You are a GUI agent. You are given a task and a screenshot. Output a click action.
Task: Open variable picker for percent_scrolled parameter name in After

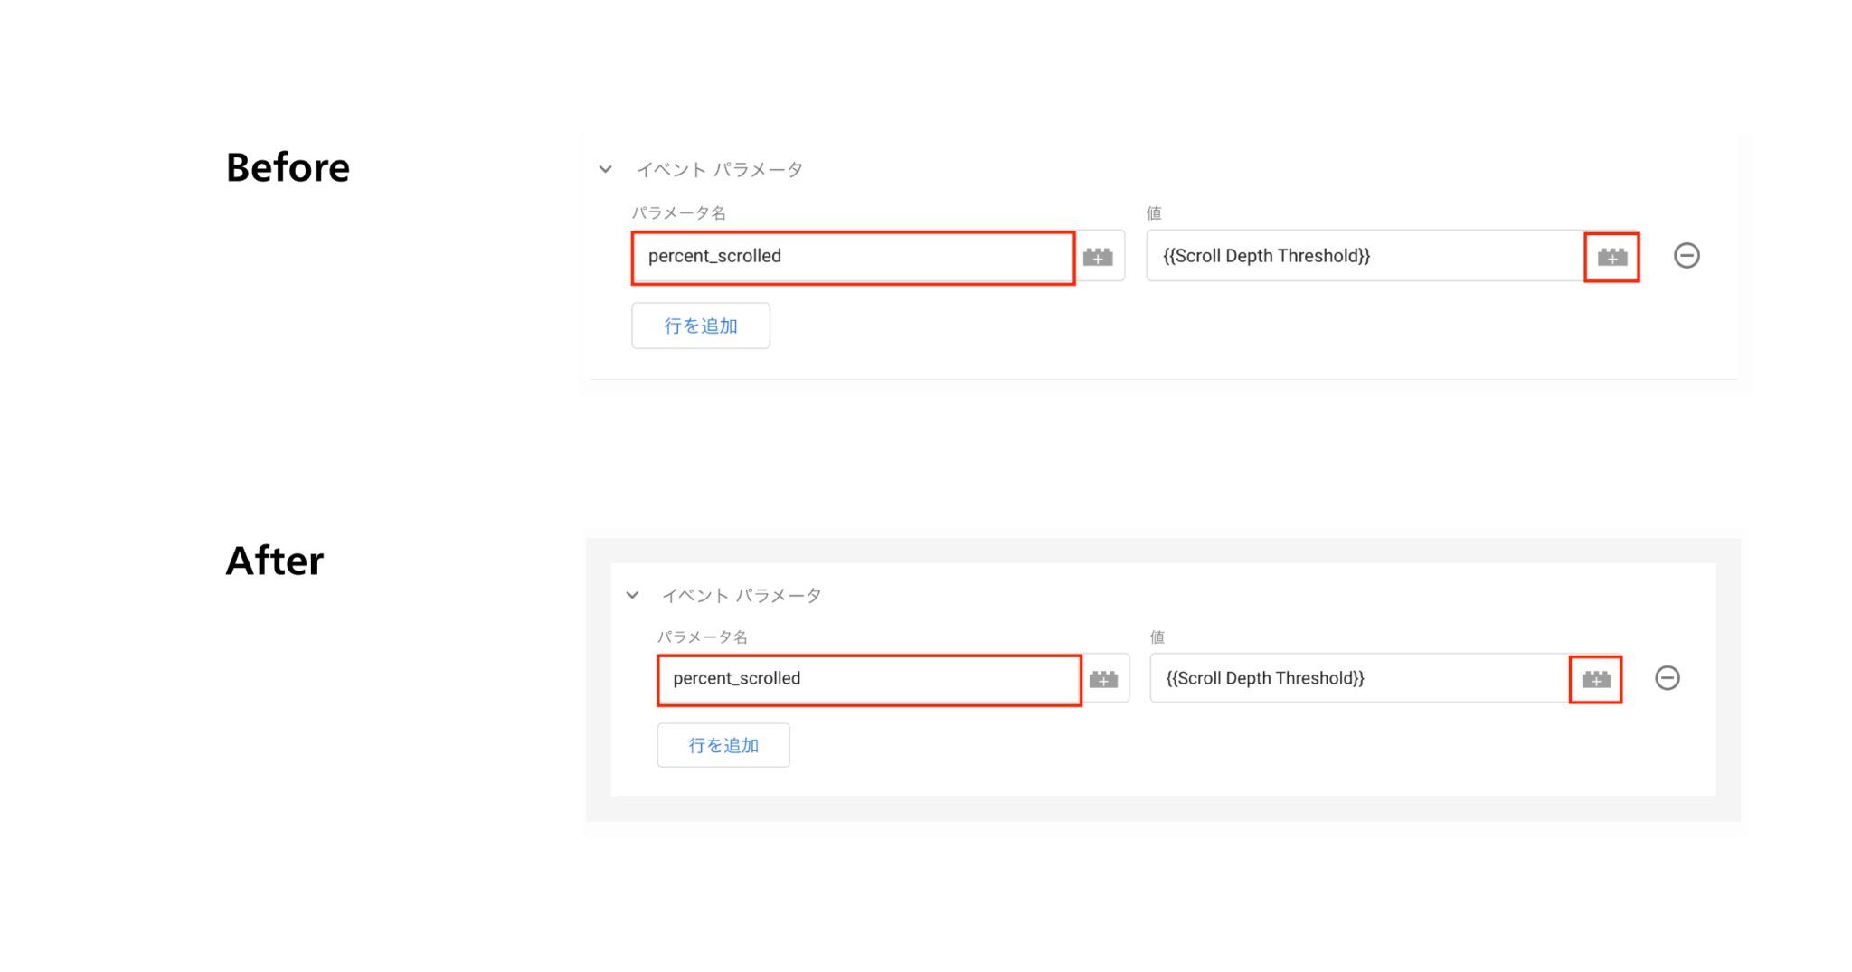tap(1105, 678)
